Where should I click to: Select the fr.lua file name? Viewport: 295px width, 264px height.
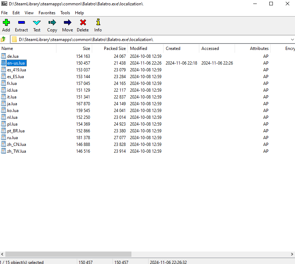[x=12, y=83]
